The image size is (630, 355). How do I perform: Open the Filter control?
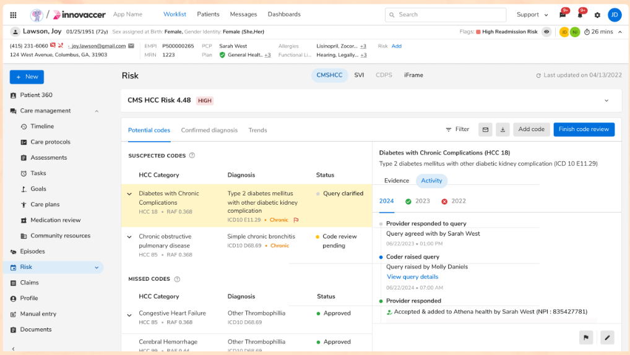(457, 129)
